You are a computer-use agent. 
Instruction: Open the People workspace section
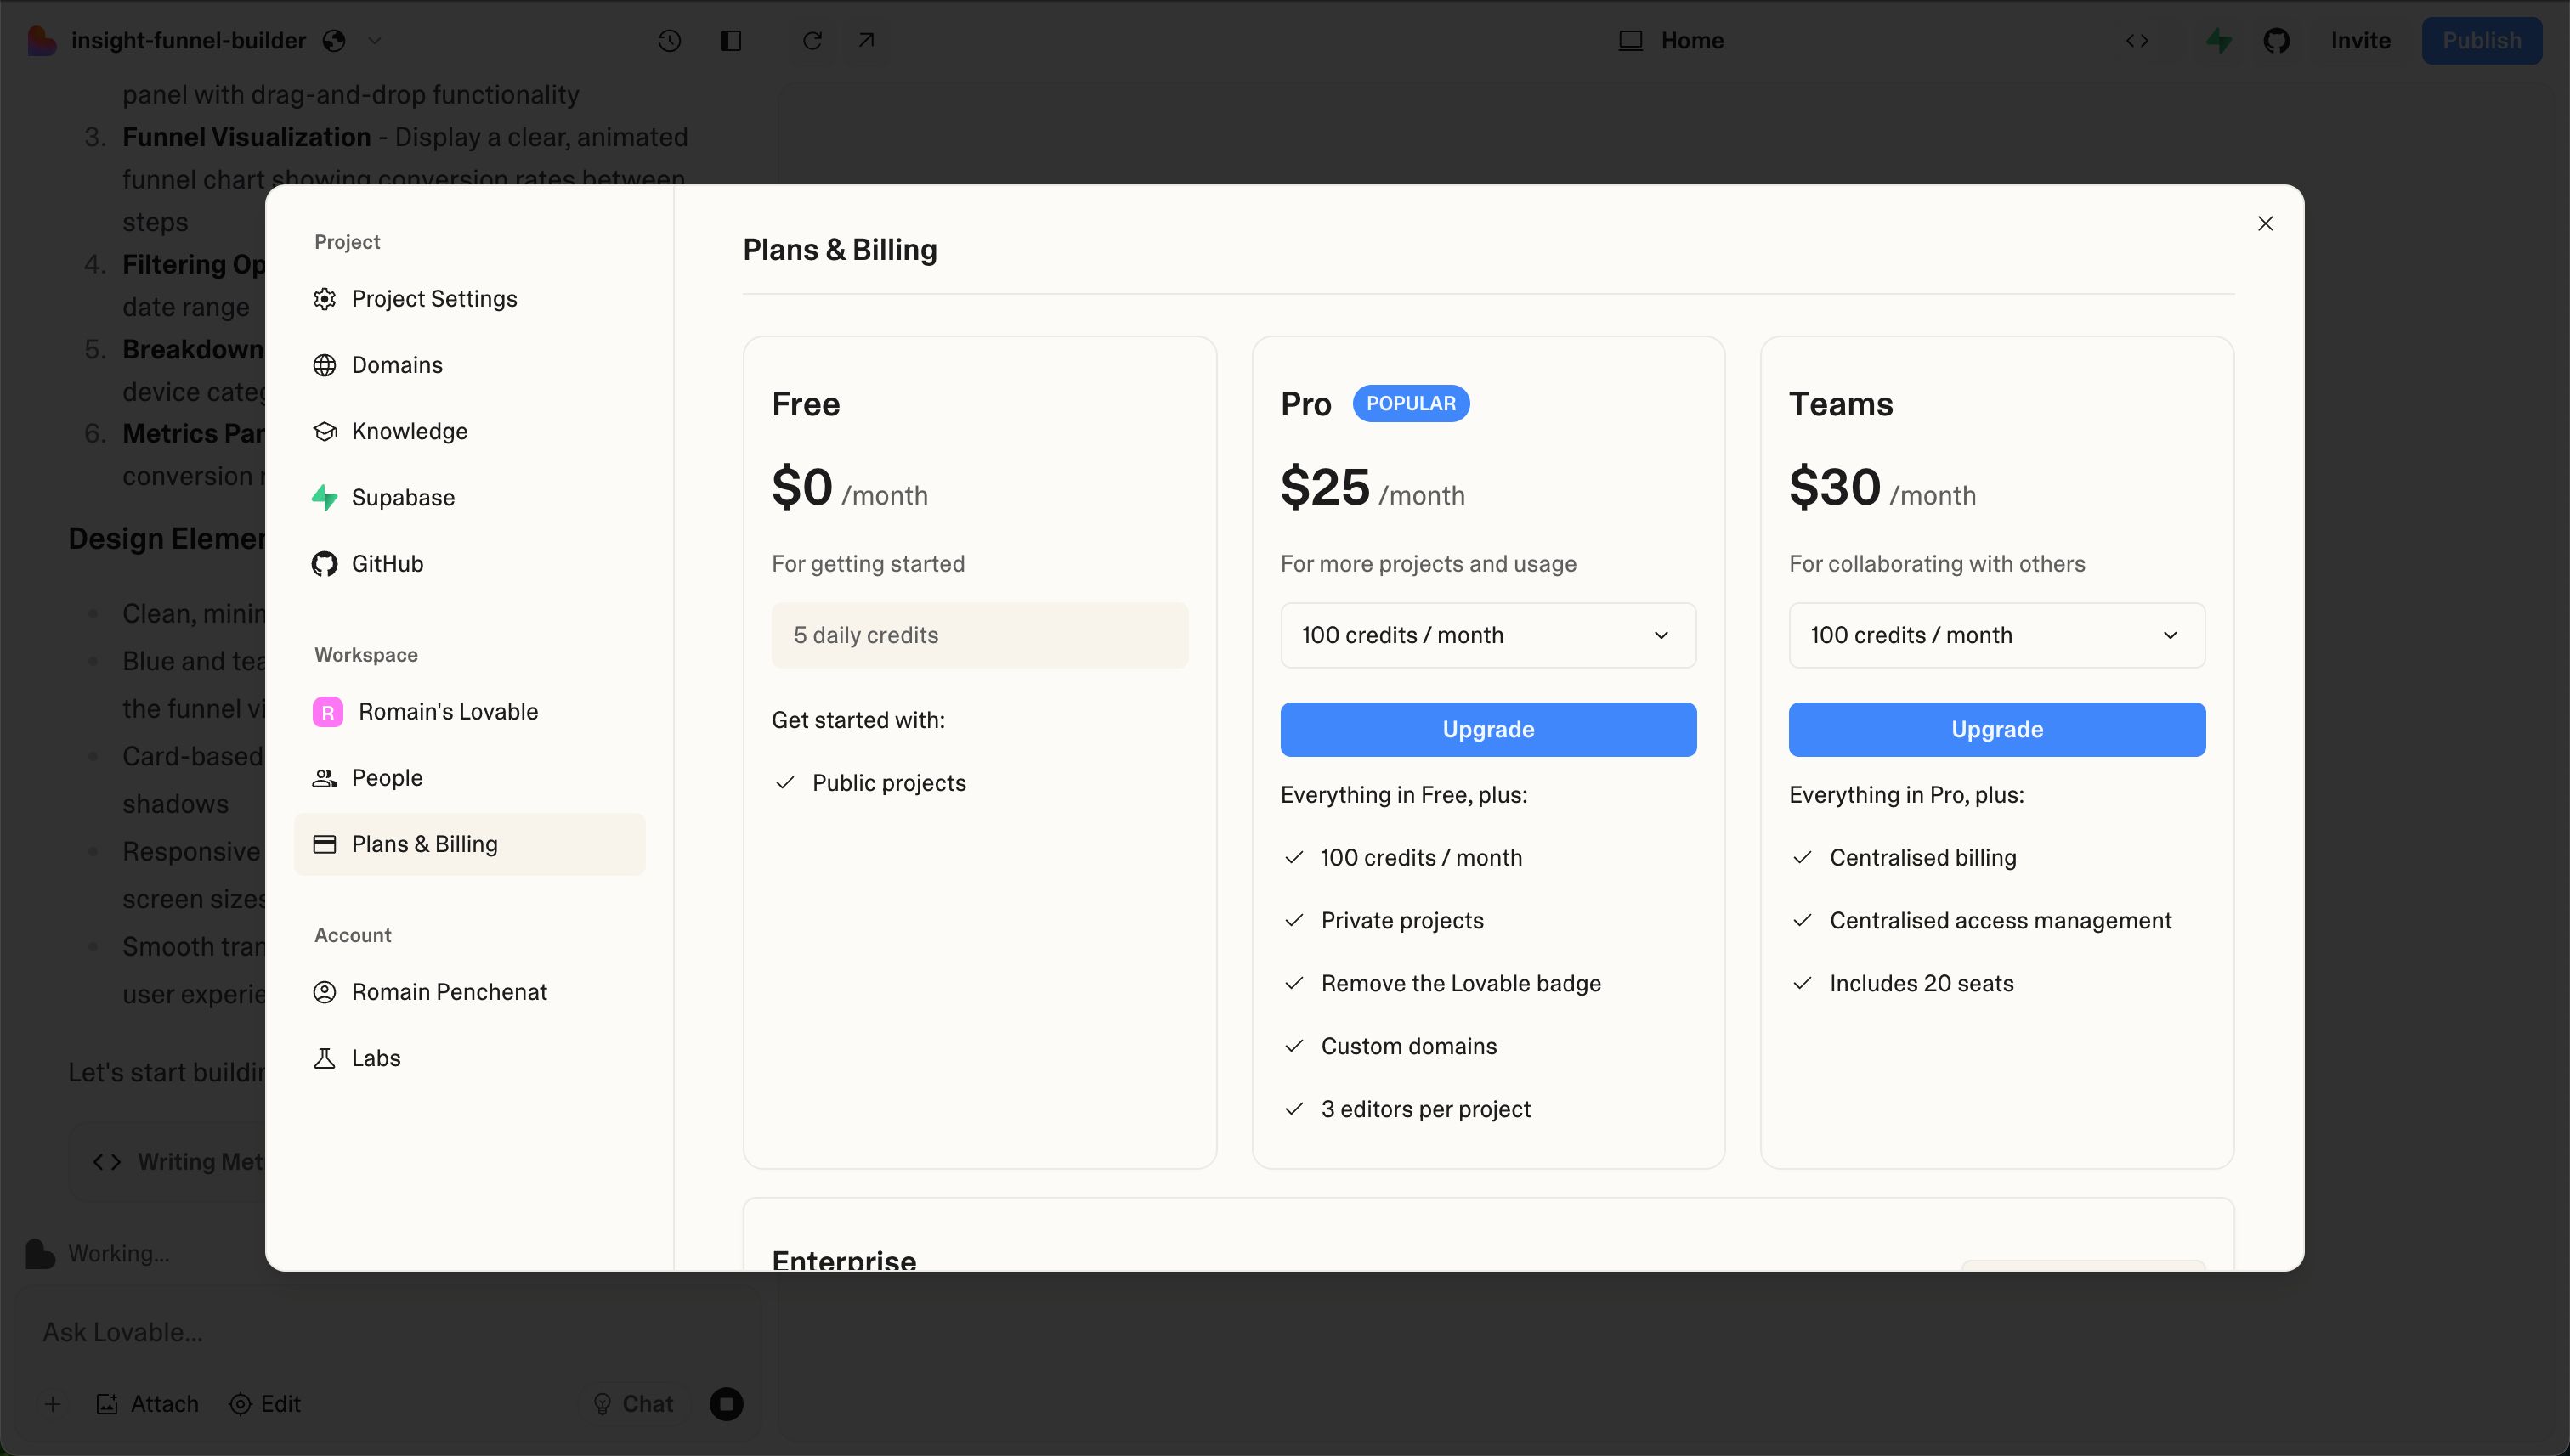(469, 778)
